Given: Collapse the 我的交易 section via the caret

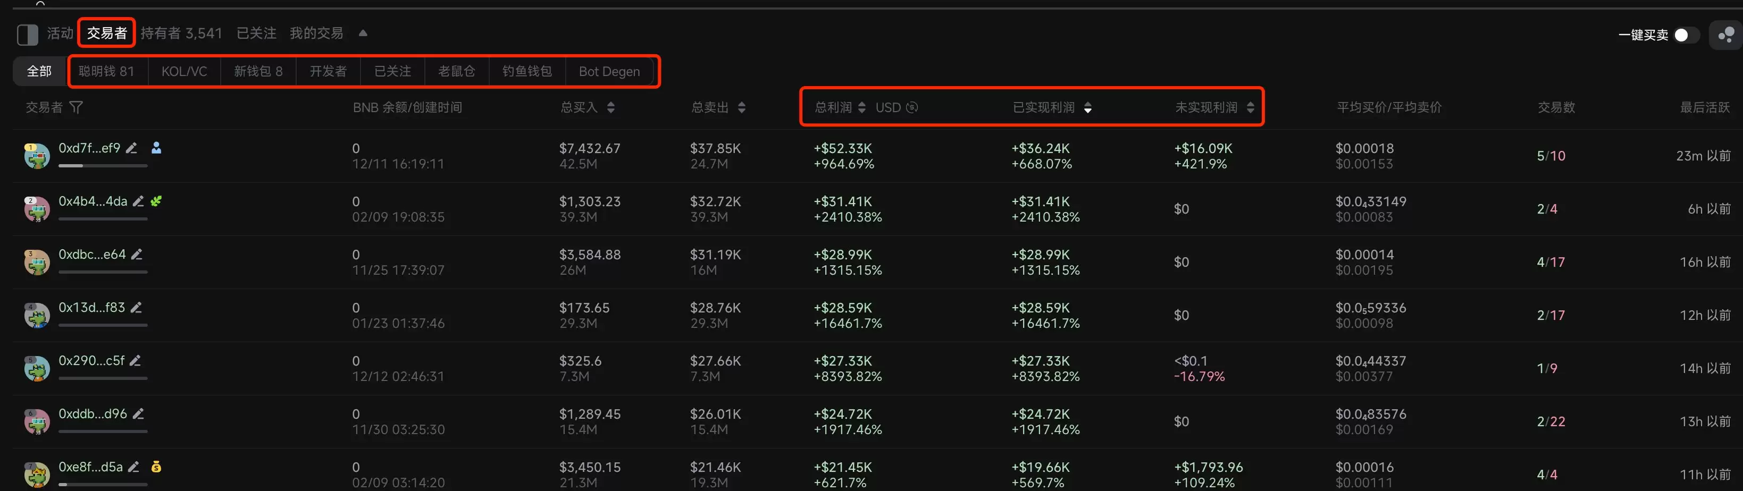Looking at the screenshot, I should click(x=363, y=33).
